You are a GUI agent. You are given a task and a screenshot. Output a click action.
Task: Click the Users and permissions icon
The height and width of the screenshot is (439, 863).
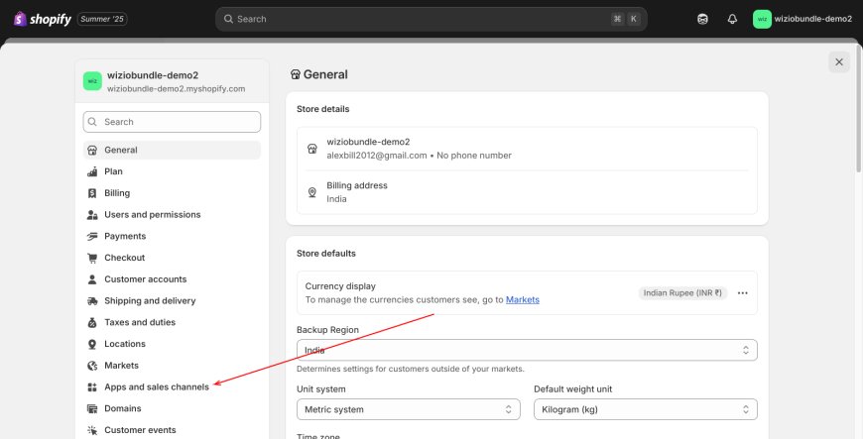(x=92, y=215)
